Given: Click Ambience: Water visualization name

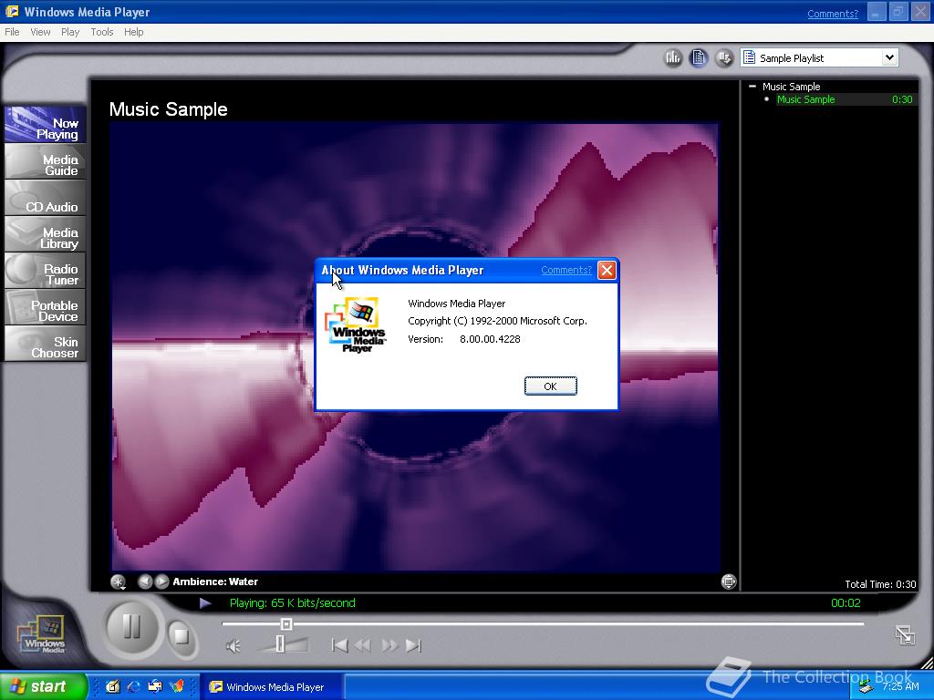Looking at the screenshot, I should pos(215,582).
